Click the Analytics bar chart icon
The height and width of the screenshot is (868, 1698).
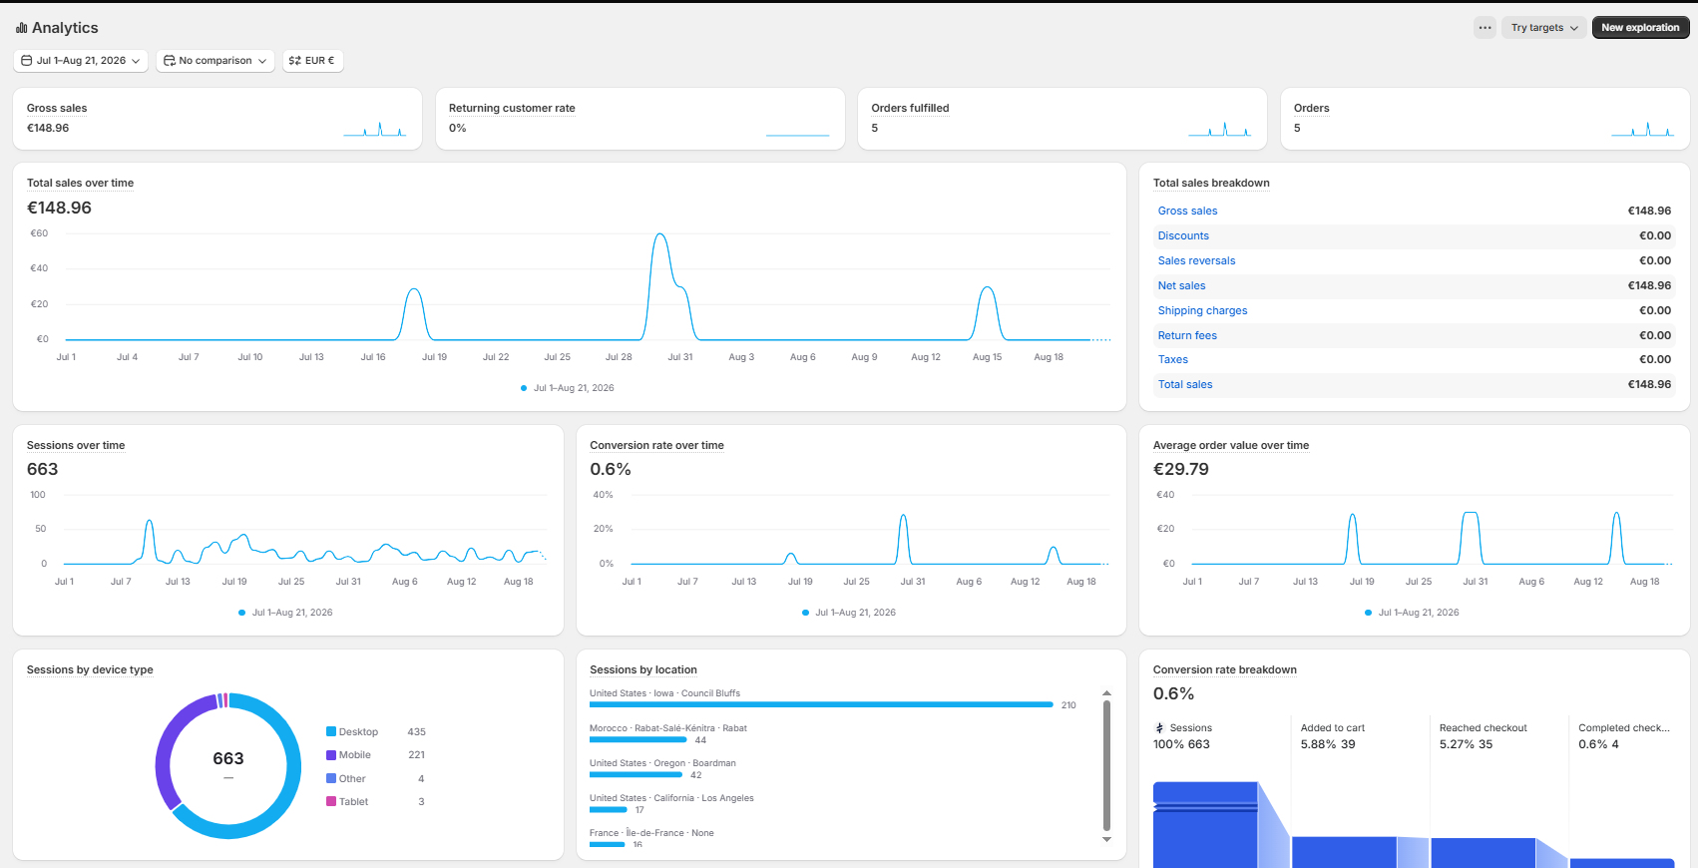(22, 28)
